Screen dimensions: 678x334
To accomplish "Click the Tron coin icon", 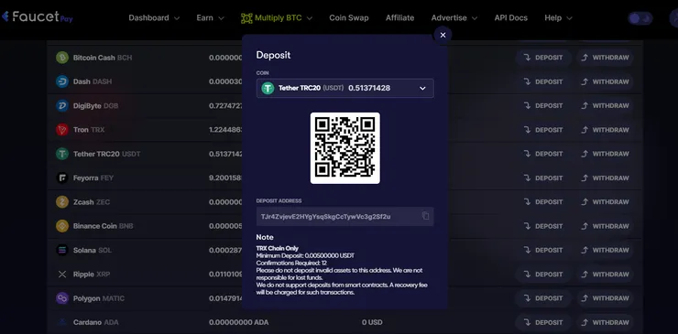I will pos(62,130).
